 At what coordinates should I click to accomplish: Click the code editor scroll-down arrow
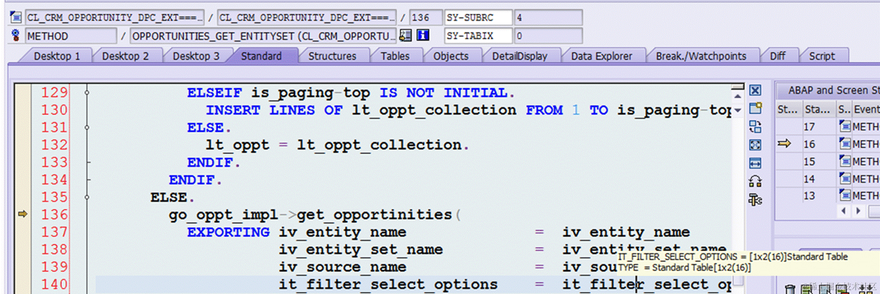[738, 110]
